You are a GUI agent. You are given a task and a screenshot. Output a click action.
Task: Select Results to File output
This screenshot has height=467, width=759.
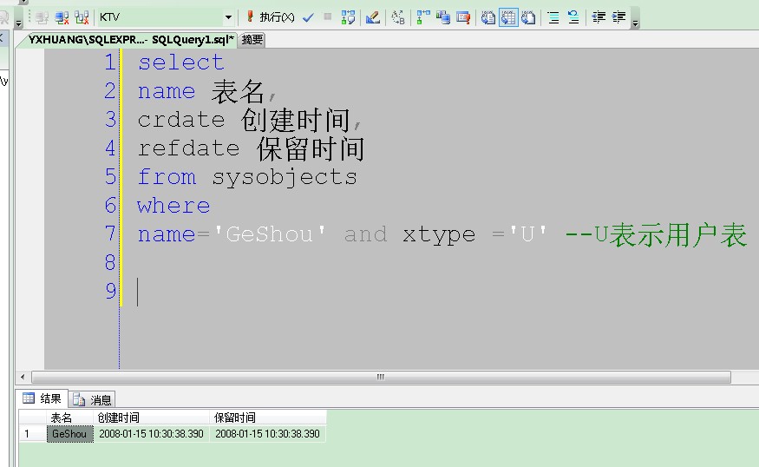click(528, 17)
